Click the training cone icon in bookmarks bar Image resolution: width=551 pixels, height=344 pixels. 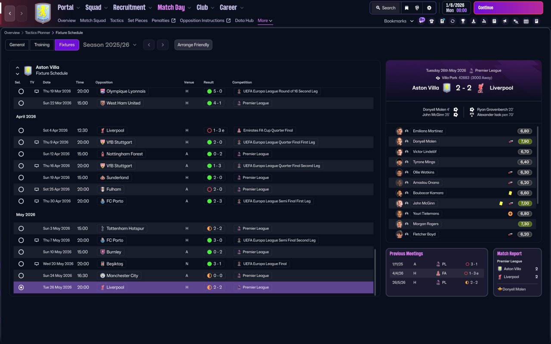click(474, 21)
